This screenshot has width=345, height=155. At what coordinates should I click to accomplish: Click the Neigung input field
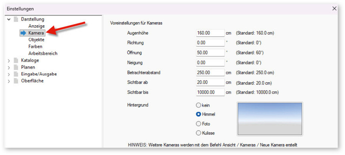pos(210,62)
